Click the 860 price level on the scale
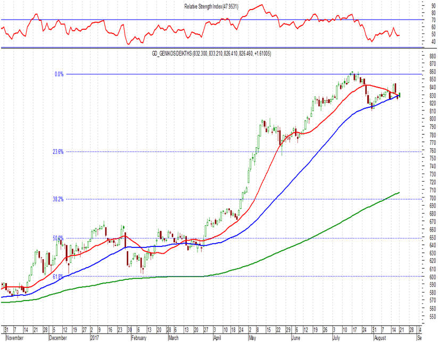 tap(433, 72)
